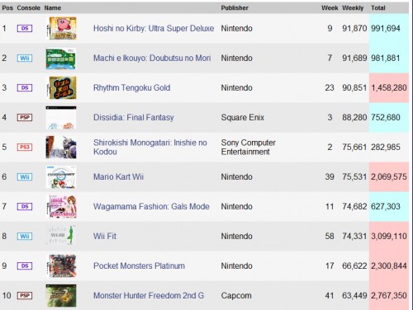Click the DS console badge beside Kirby

click(x=25, y=28)
